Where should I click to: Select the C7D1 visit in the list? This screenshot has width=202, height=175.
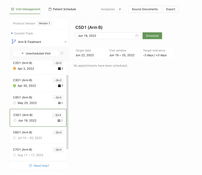coord(38,152)
